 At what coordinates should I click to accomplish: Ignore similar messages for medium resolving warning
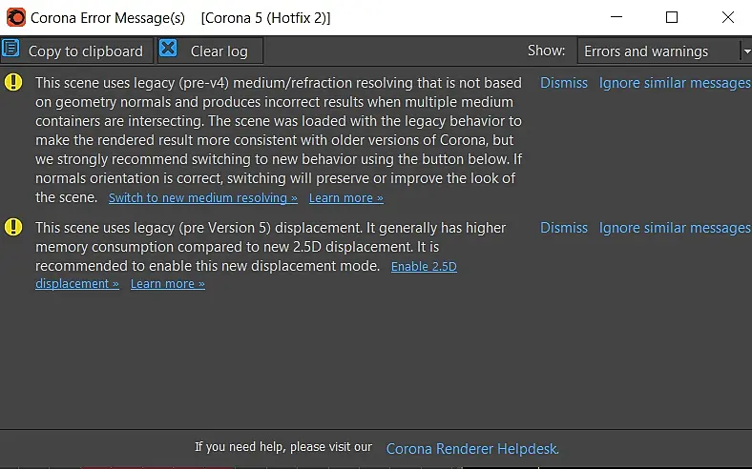(x=675, y=83)
